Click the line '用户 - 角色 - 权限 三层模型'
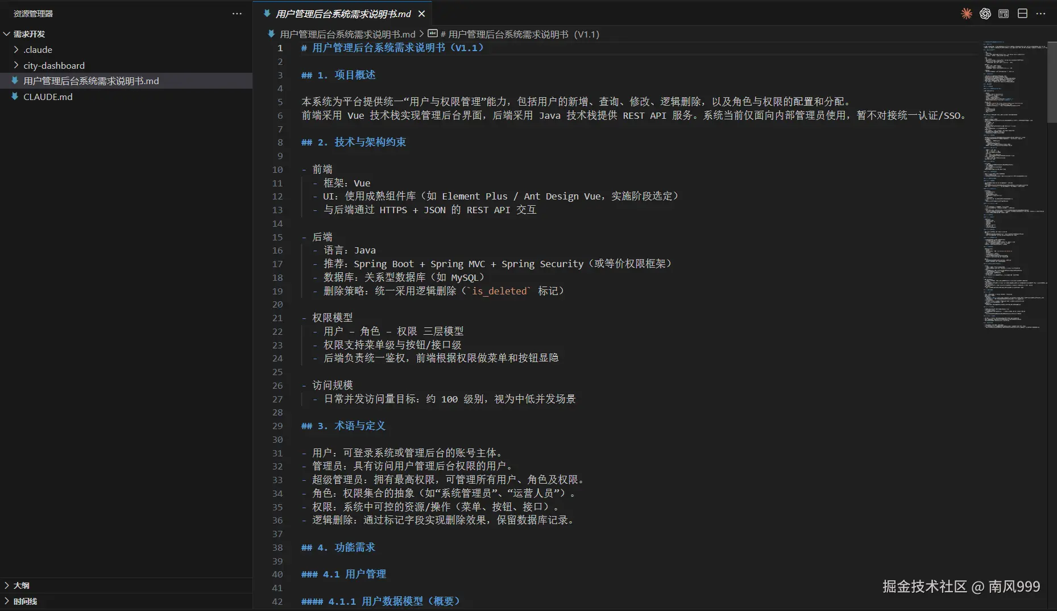Screen dimensions: 1057x611 (x=393, y=331)
